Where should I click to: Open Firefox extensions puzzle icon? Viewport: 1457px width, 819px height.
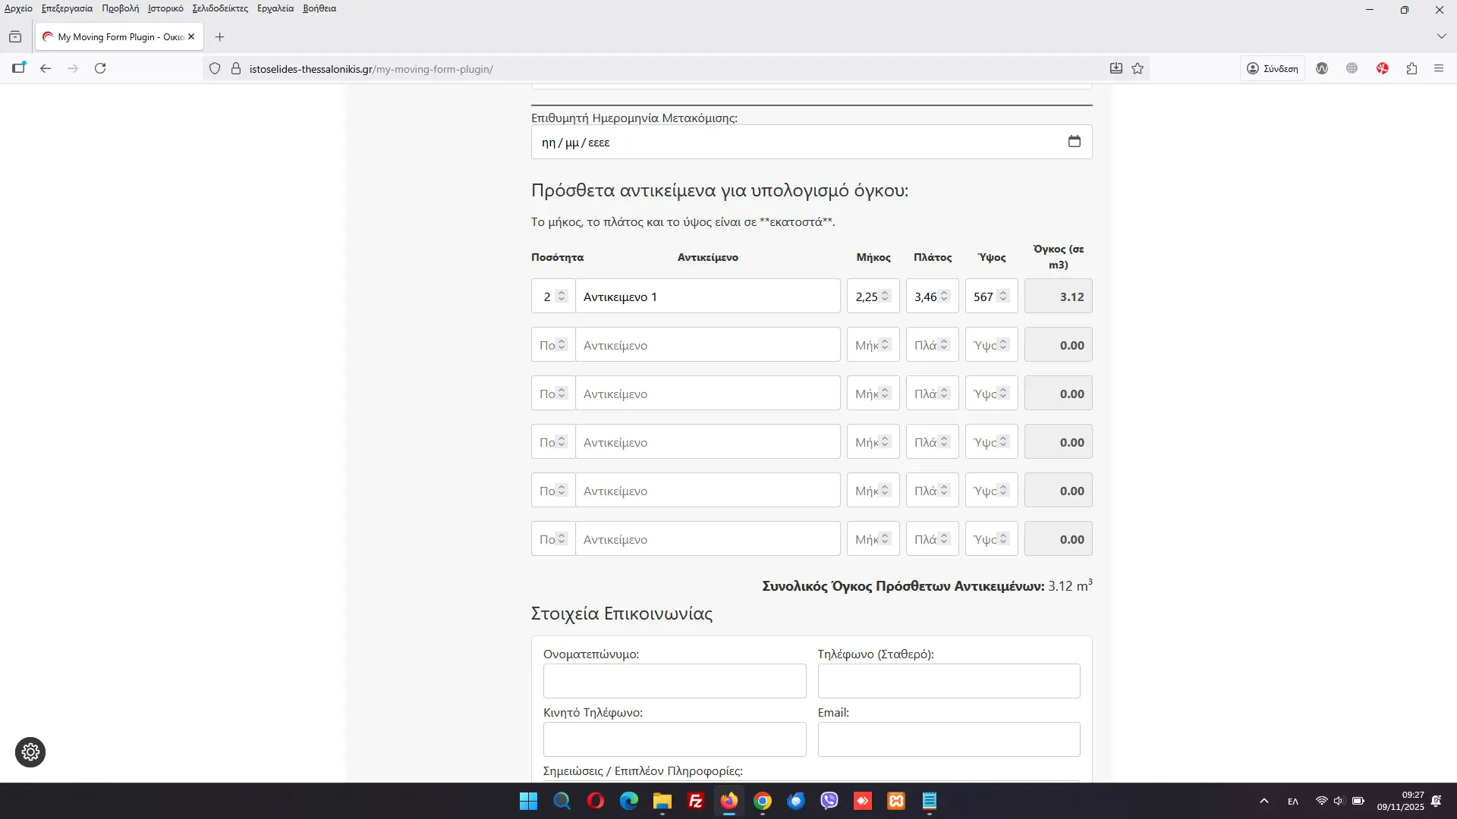pyautogui.click(x=1411, y=68)
